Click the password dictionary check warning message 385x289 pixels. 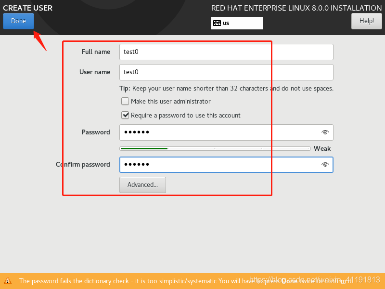point(185,281)
